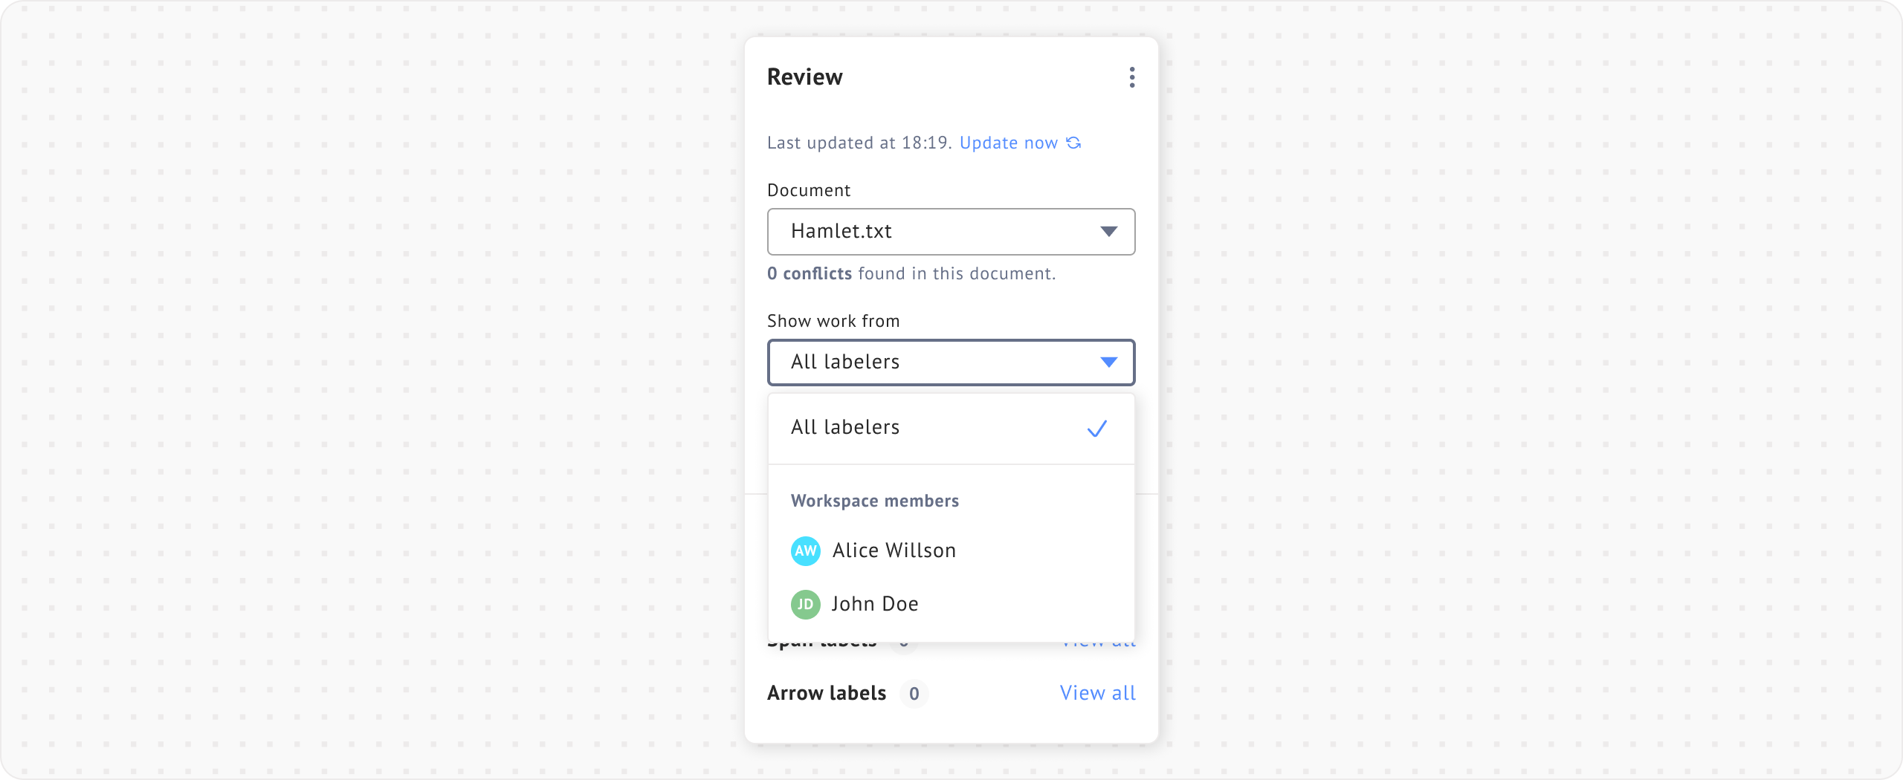Click the 0 conflicts text

click(810, 273)
